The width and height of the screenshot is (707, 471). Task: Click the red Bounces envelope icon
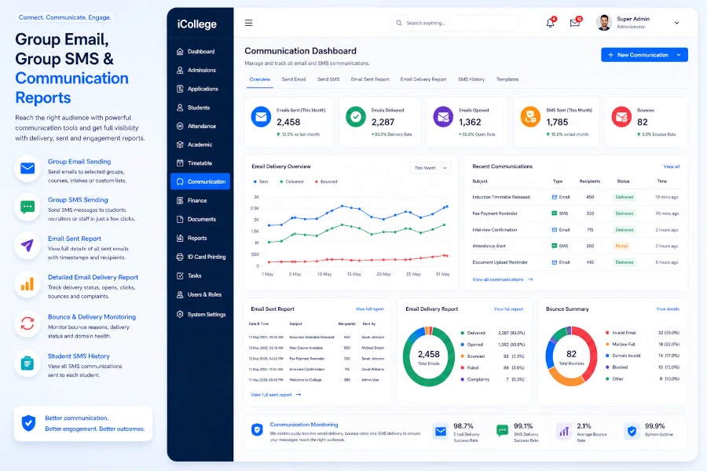click(622, 117)
